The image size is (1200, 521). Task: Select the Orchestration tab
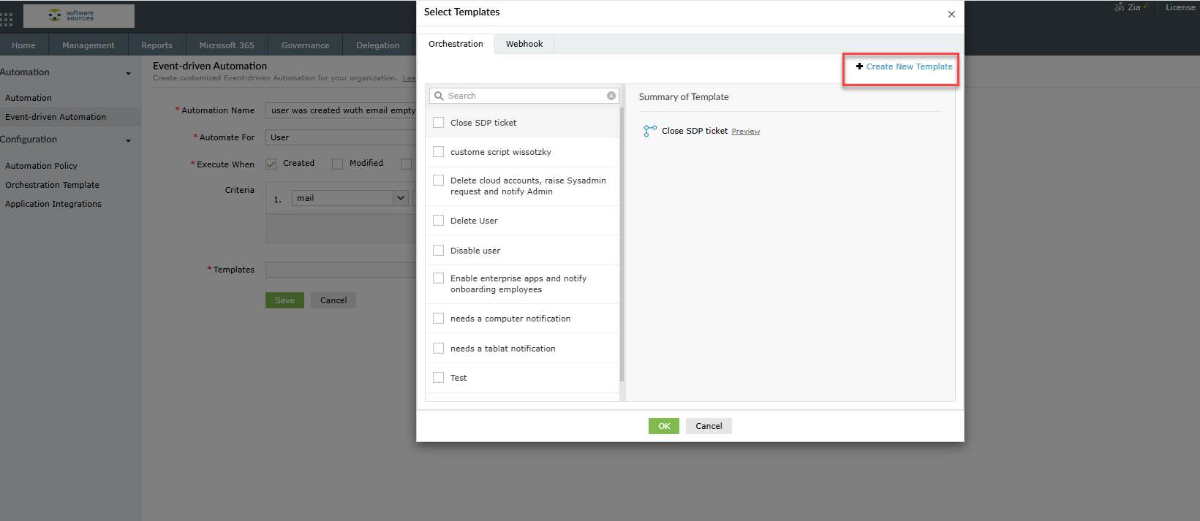point(456,44)
